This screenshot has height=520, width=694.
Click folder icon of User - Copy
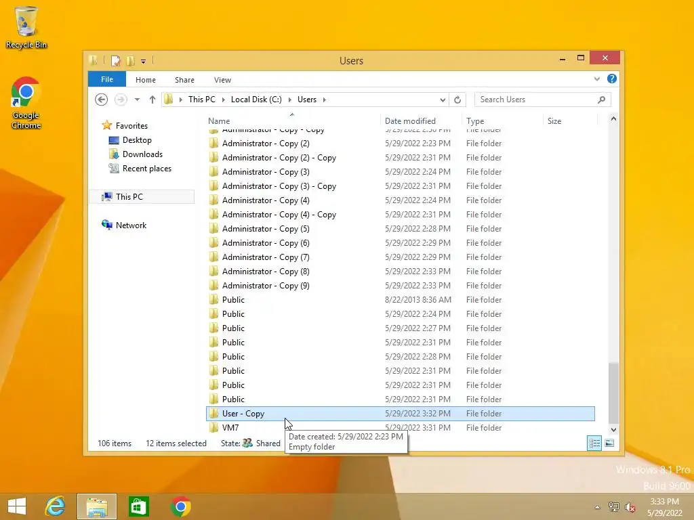coord(213,413)
